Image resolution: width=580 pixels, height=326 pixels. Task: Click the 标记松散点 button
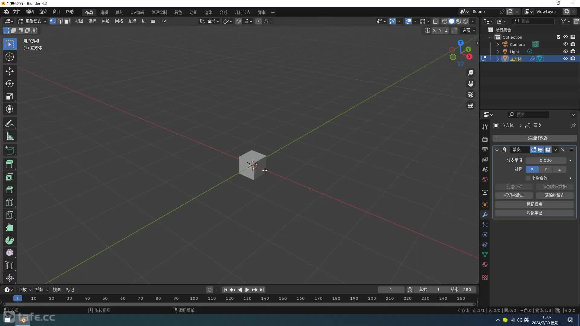pyautogui.click(x=514, y=196)
